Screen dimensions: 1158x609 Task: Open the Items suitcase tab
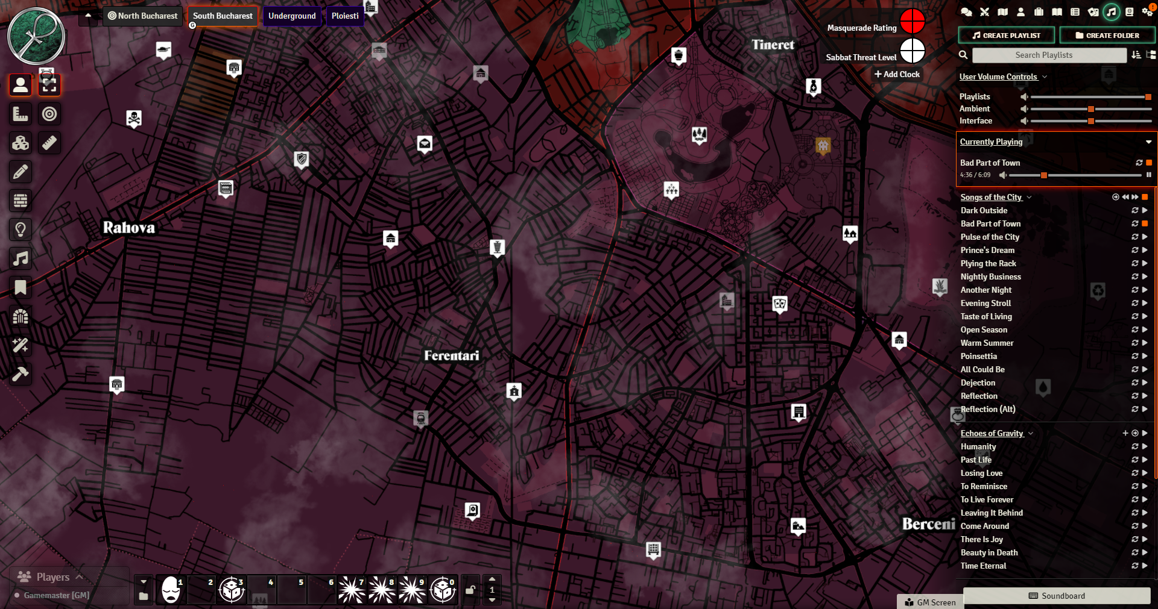[x=1039, y=12]
